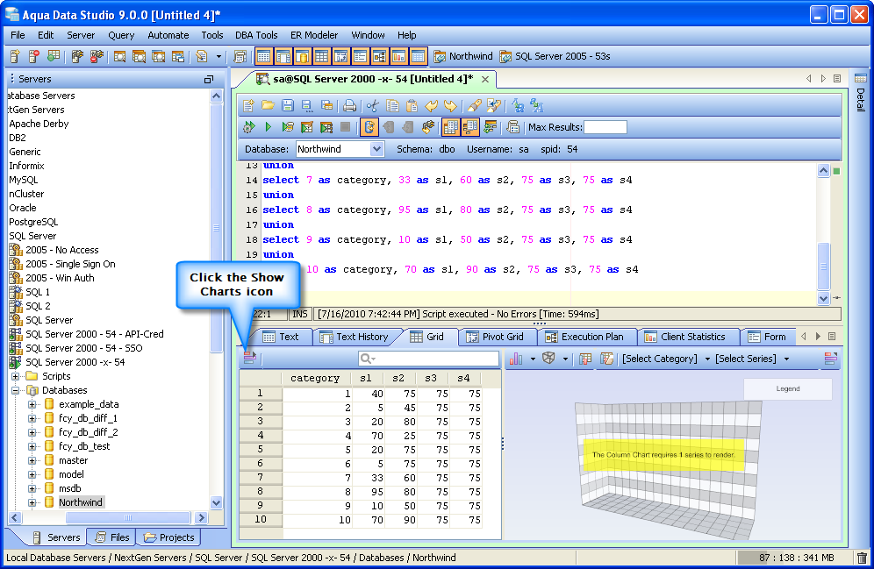Screen dimensions: 874x569
Task: Select the PostgreSQL server group
Action: 33,222
